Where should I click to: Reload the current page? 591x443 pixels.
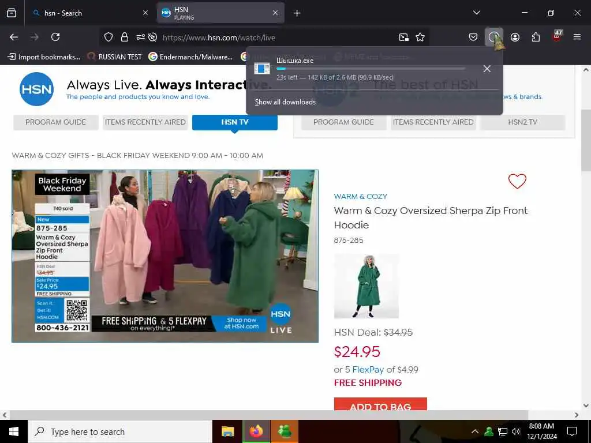pyautogui.click(x=55, y=37)
